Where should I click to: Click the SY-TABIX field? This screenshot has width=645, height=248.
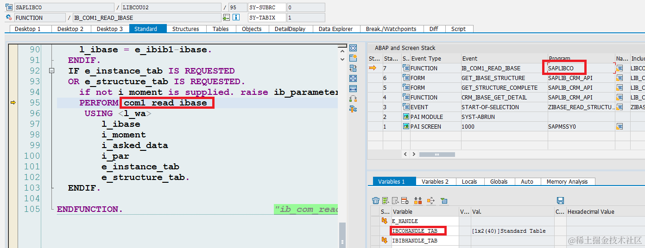click(266, 18)
